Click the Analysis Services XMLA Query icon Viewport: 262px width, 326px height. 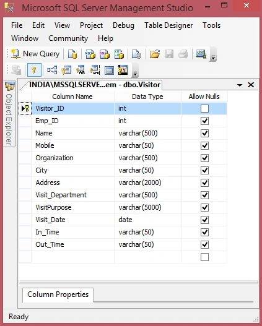click(119, 54)
